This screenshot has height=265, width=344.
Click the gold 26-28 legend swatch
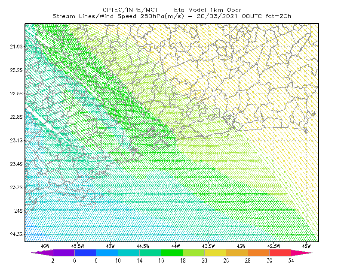237,253
